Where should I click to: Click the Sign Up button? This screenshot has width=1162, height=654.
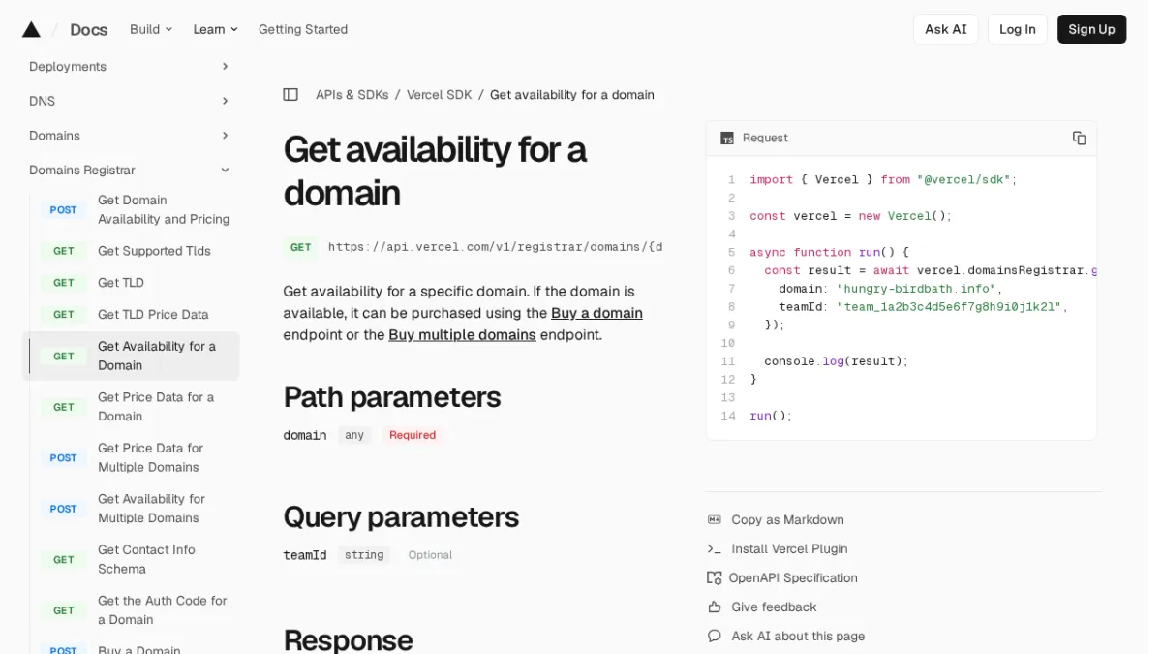coord(1091,29)
